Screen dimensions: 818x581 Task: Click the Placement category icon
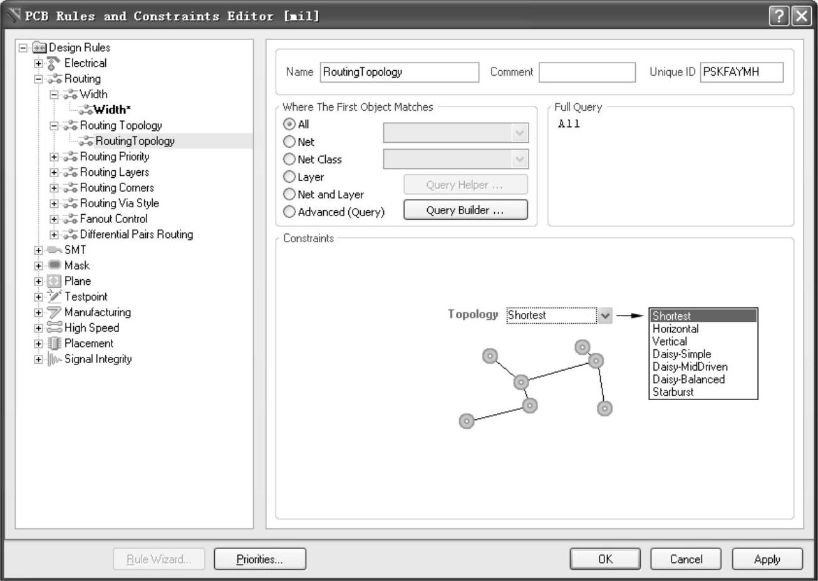[x=54, y=344]
